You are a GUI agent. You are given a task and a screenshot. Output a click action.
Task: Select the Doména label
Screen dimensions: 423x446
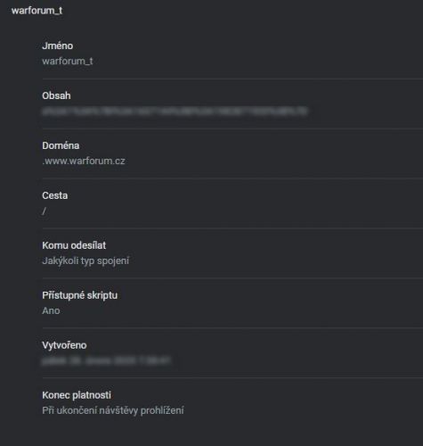click(61, 145)
